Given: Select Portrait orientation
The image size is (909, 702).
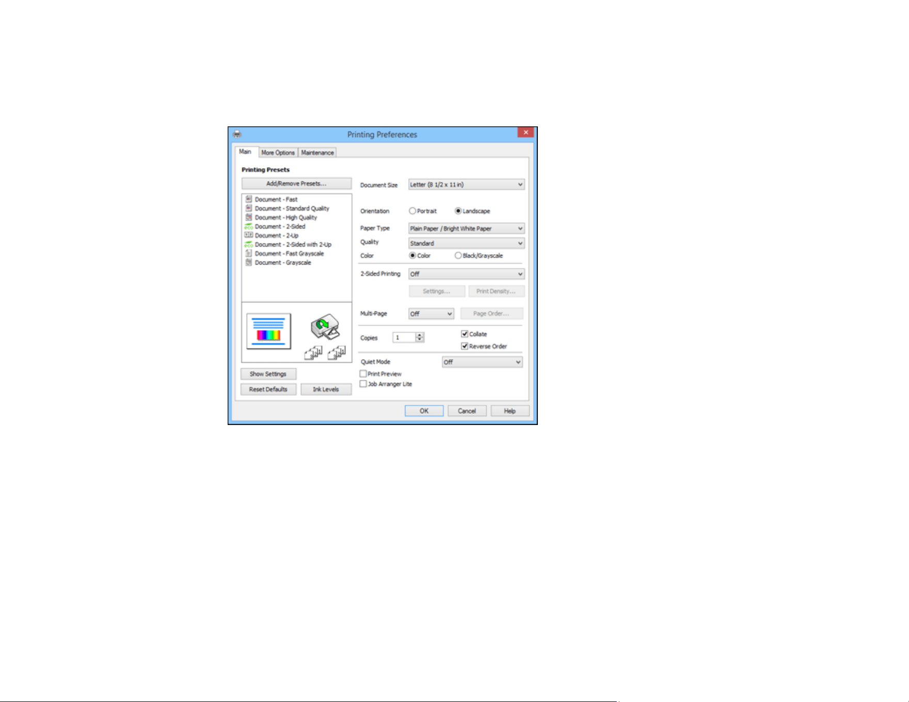Looking at the screenshot, I should (412, 211).
